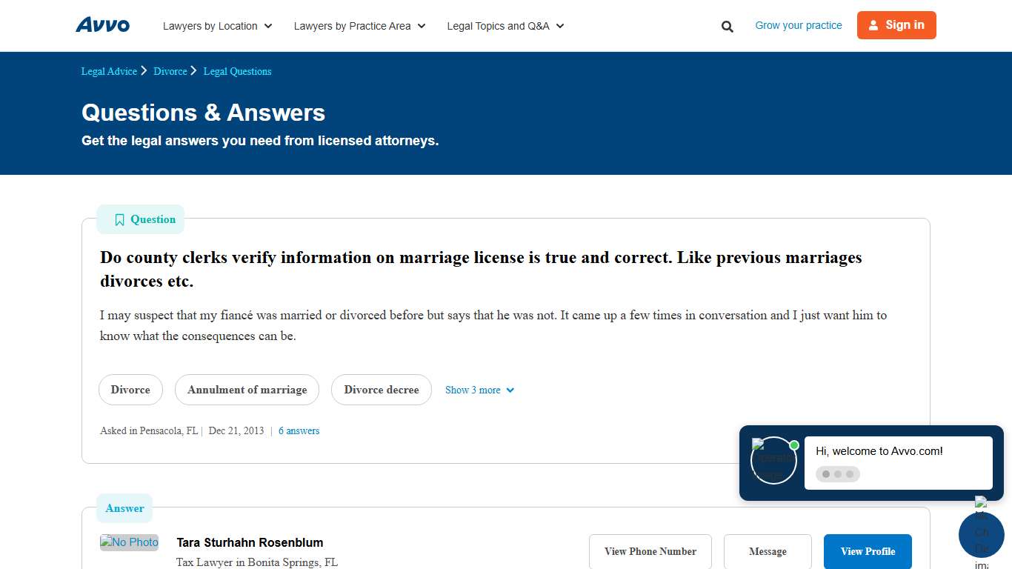This screenshot has width=1012, height=569.
Task: Click the 6 answers link
Action: tap(299, 430)
